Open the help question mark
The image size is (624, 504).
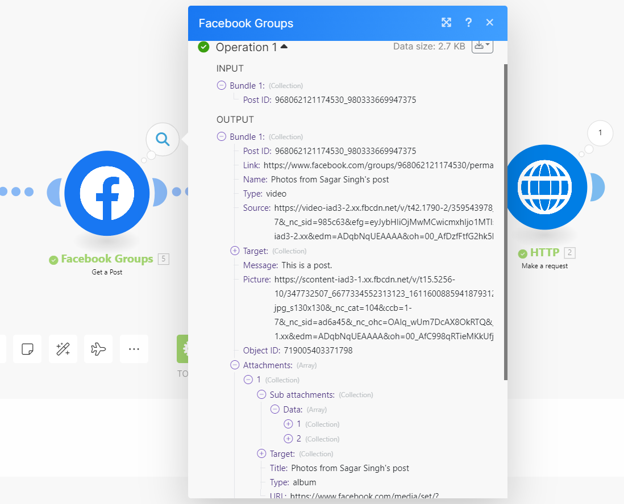pos(468,23)
